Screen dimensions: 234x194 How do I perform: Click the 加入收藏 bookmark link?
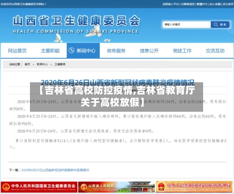(215, 4)
